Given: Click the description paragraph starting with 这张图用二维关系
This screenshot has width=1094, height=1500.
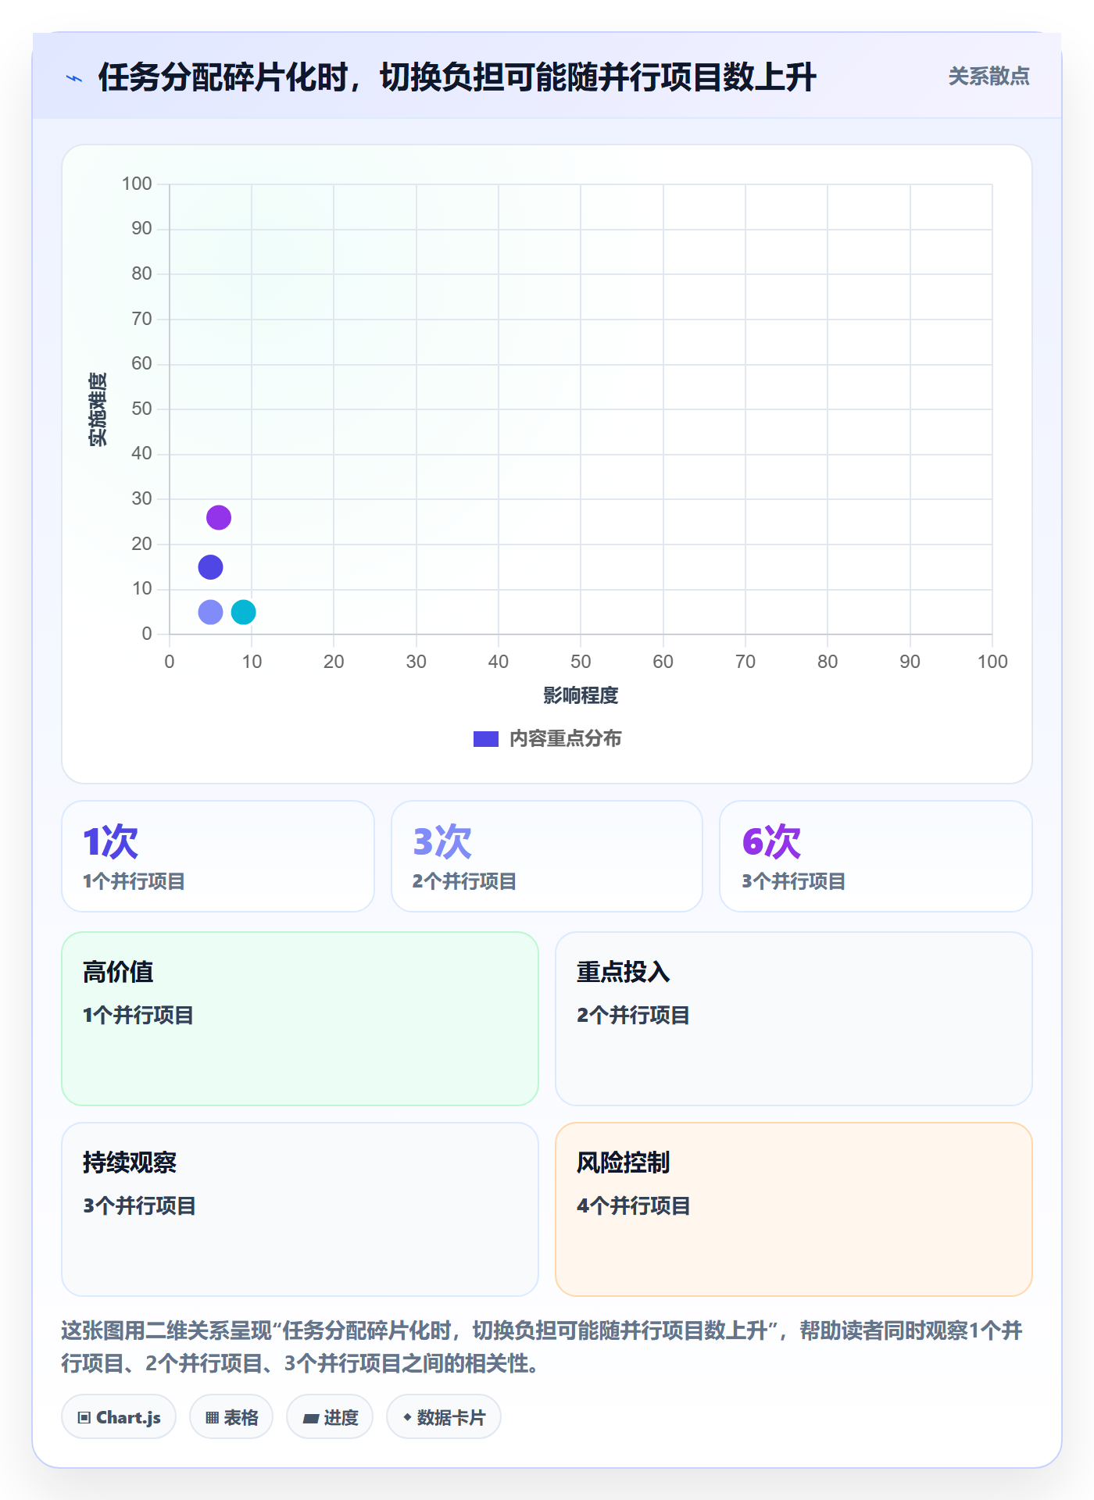Looking at the screenshot, I should (542, 1347).
